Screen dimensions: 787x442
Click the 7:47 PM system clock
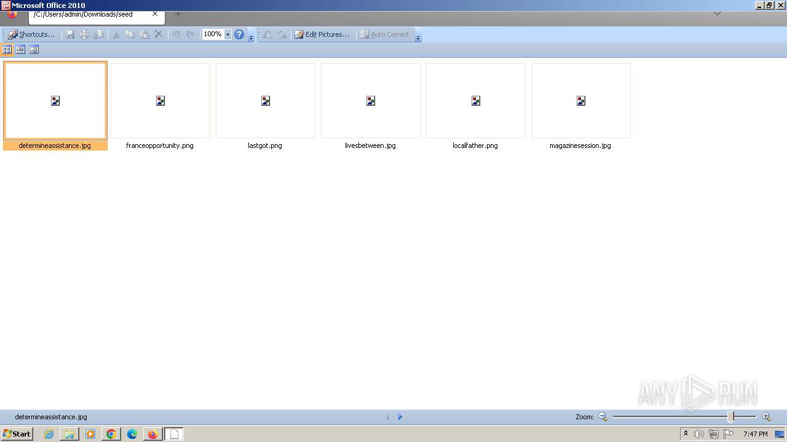click(755, 434)
